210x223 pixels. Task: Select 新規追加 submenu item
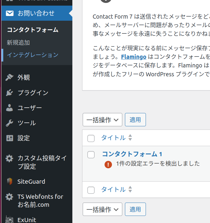(18, 43)
